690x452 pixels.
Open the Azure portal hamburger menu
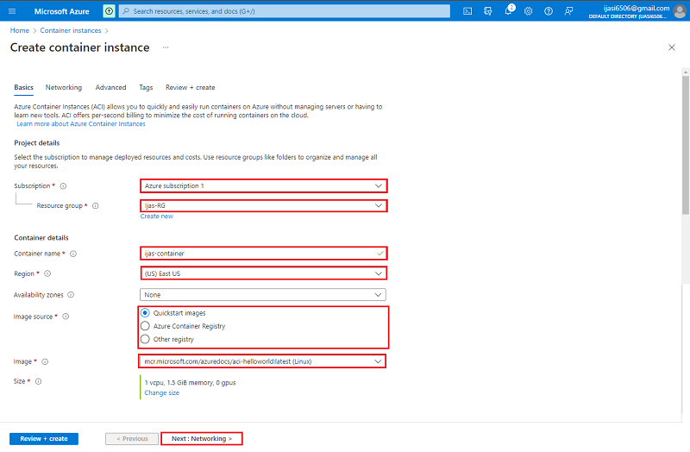click(x=12, y=11)
